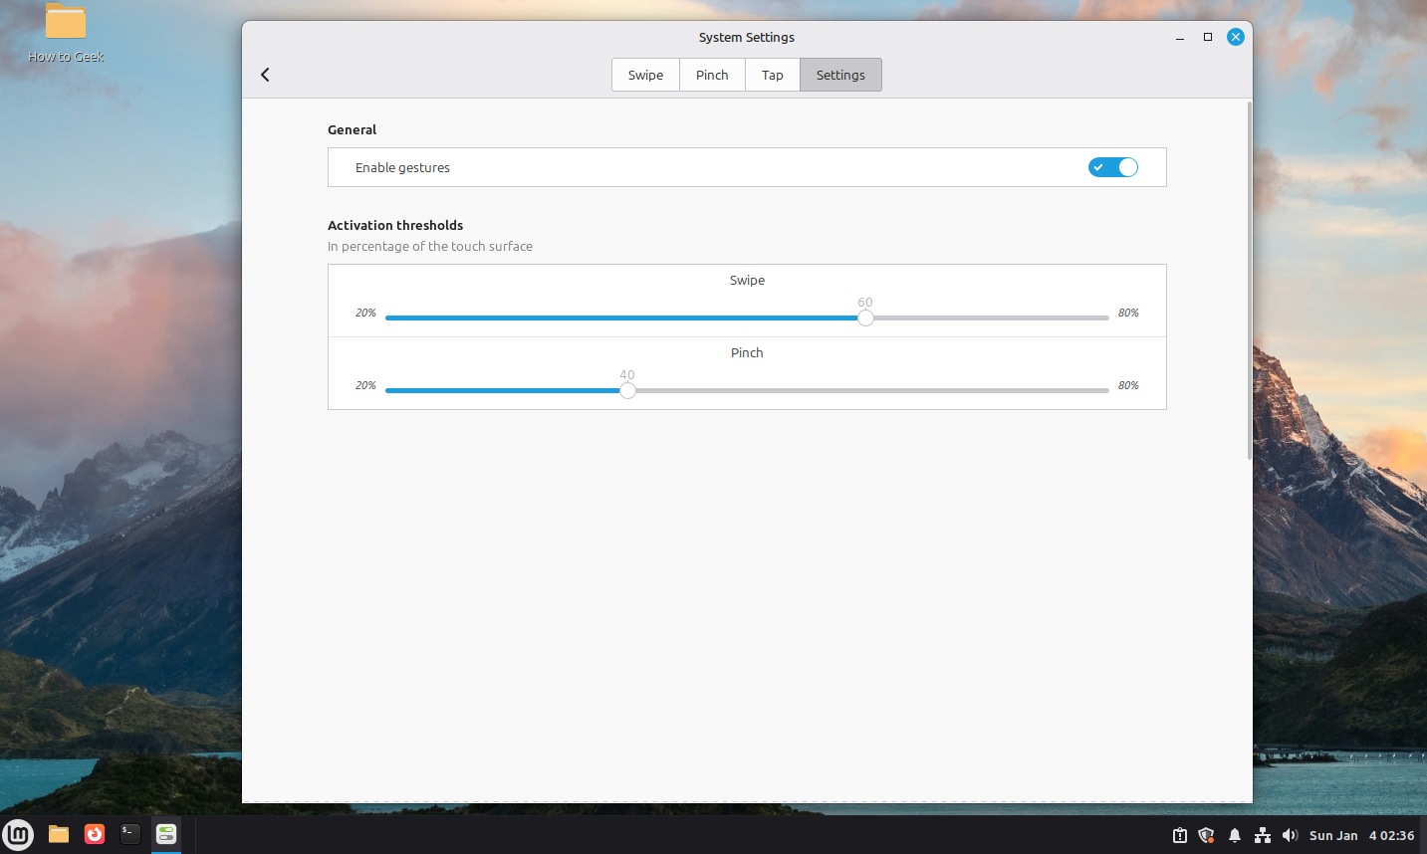Switch to the Swipe tab
1427x854 pixels.
[x=644, y=74]
